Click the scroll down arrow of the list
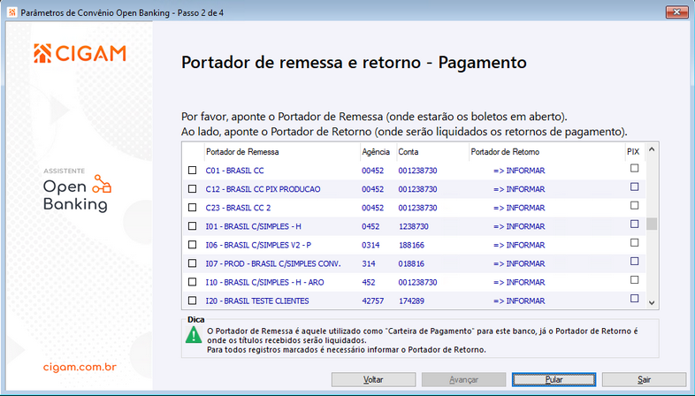Image resolution: width=695 pixels, height=396 pixels. click(652, 302)
